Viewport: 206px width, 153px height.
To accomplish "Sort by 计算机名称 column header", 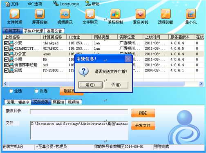I will pos(54,37).
